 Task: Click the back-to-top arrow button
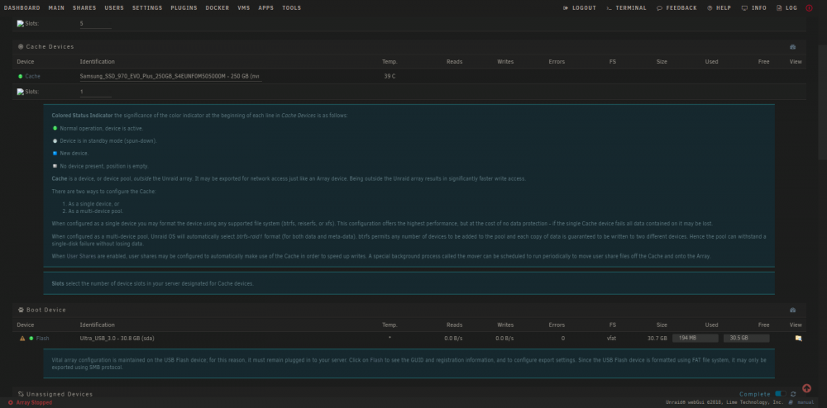point(806,388)
